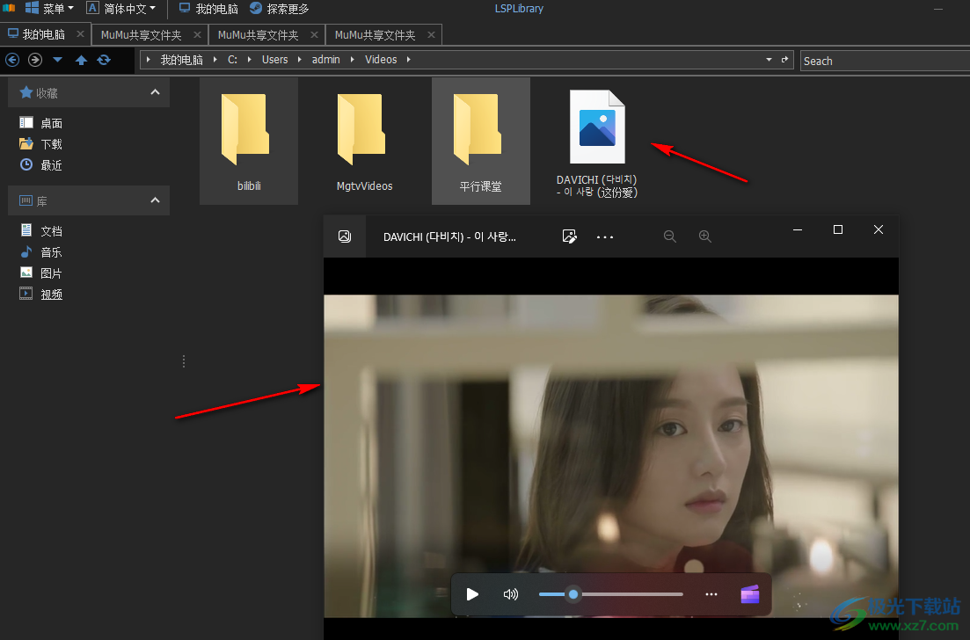Close the third MuMu共享文件夹 tab

pos(431,35)
